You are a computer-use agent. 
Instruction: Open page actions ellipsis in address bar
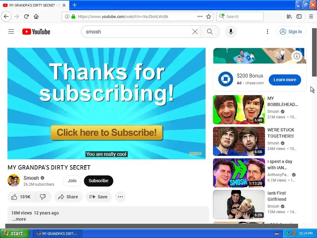coord(200,16)
